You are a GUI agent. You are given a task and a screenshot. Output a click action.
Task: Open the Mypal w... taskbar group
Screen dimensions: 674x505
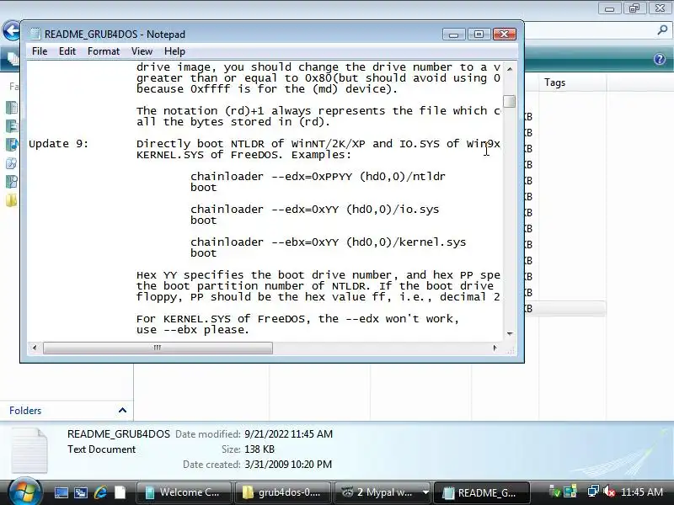(x=377, y=492)
